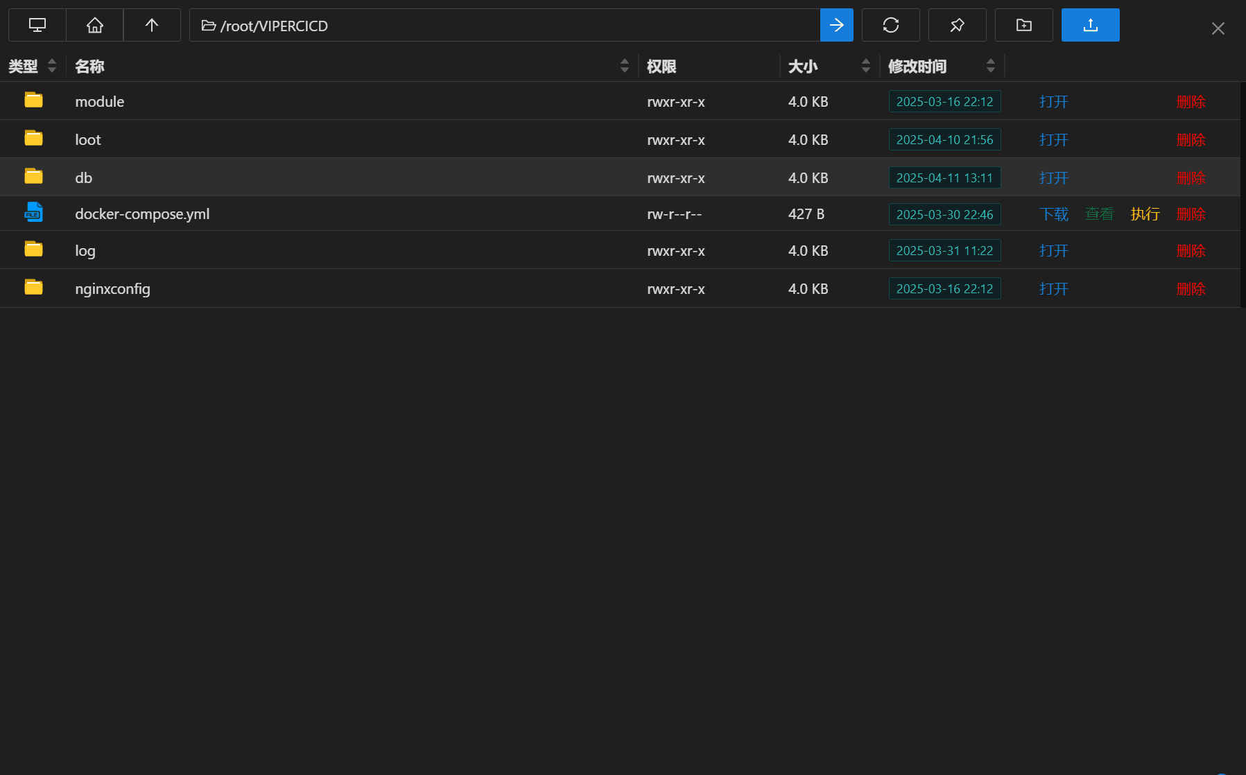Image resolution: width=1246 pixels, height=775 pixels.
Task: Sort files by 大小 column arrows
Action: coord(866,66)
